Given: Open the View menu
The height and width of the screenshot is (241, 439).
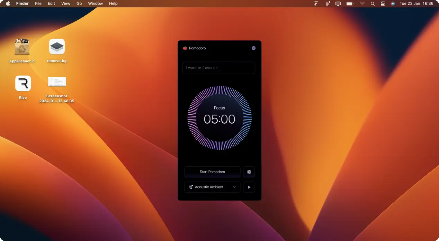Looking at the screenshot, I should click(x=66, y=3).
